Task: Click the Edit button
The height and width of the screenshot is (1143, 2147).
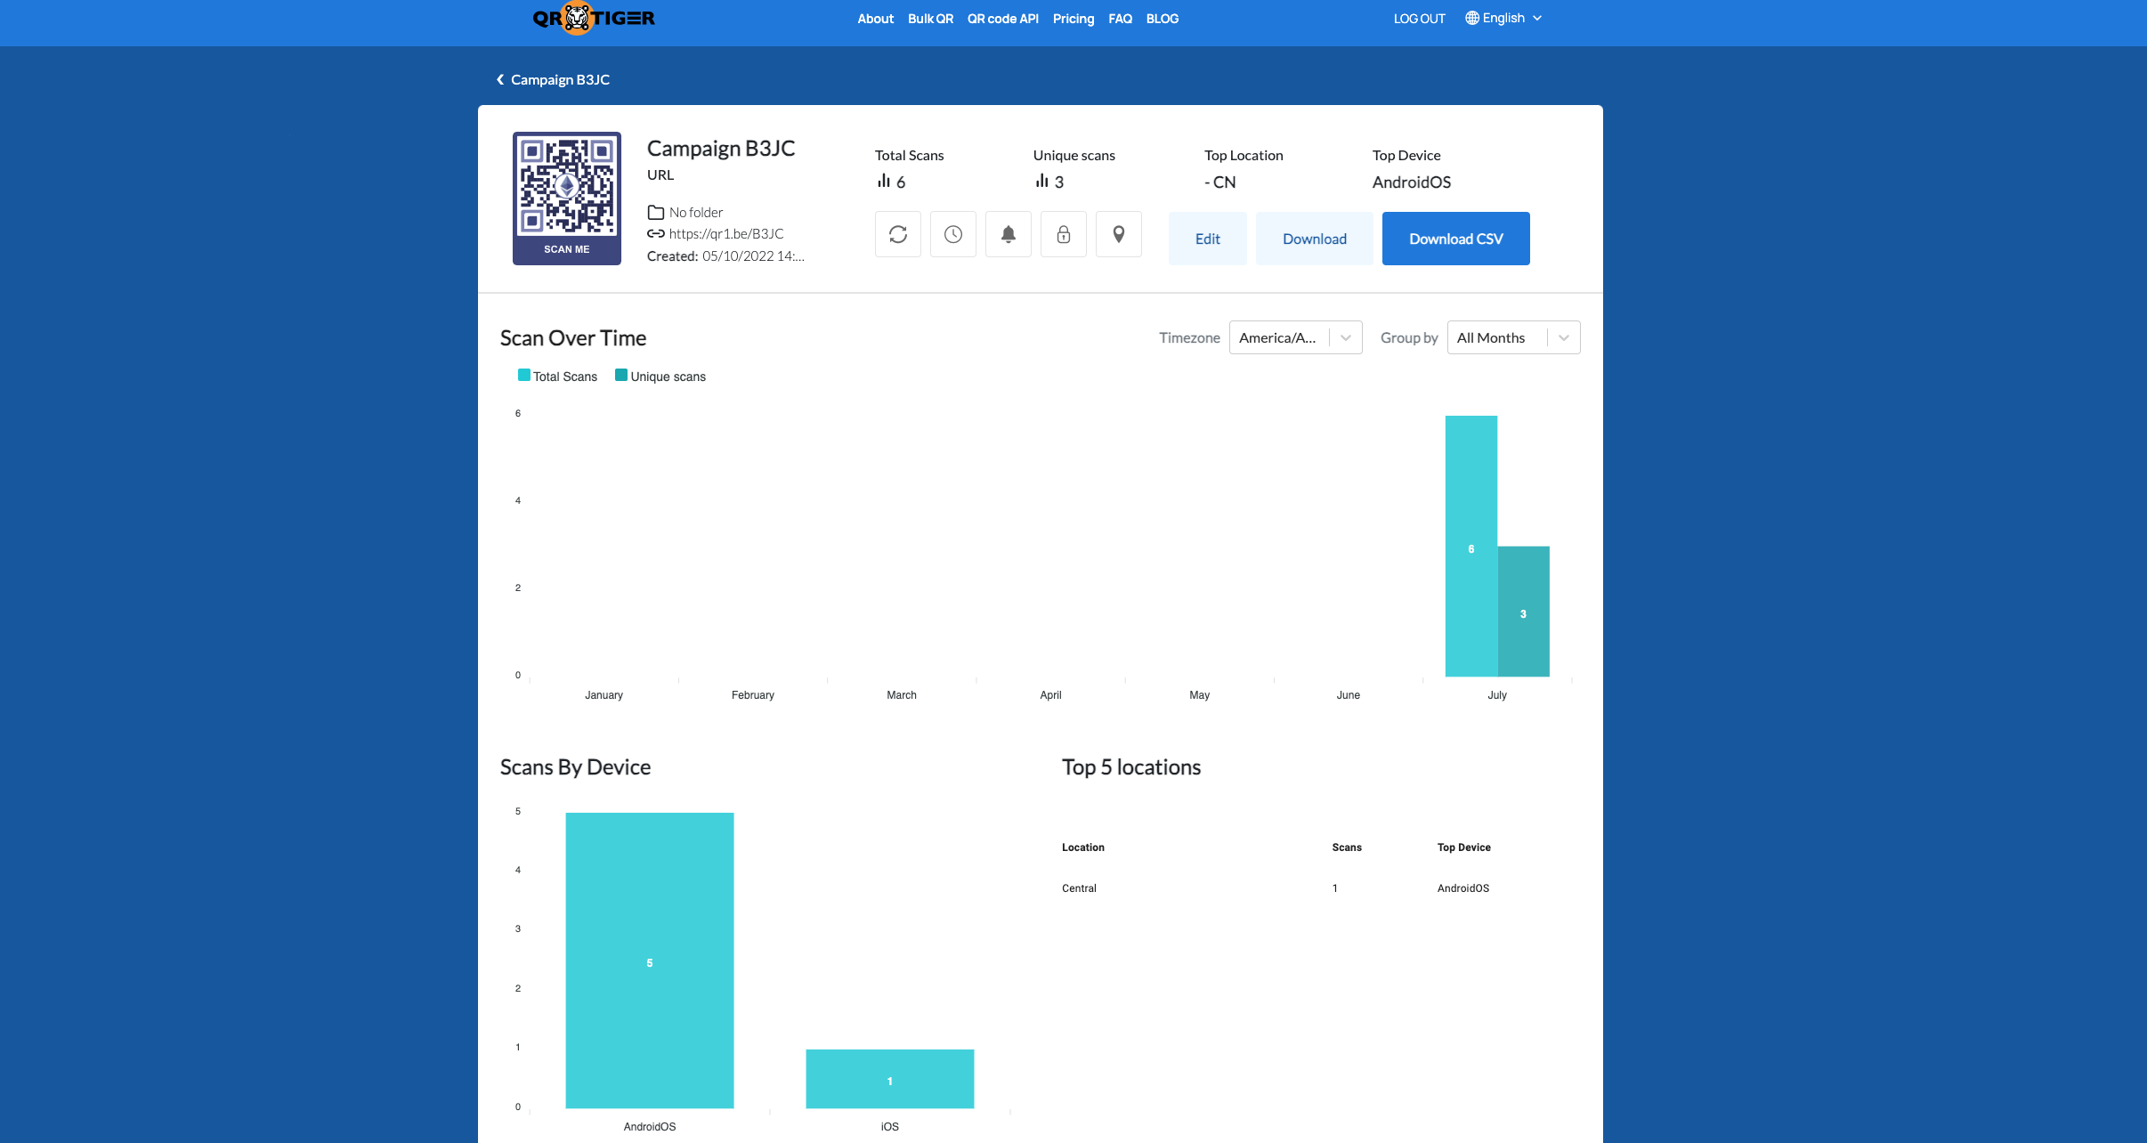Action: pos(1208,239)
